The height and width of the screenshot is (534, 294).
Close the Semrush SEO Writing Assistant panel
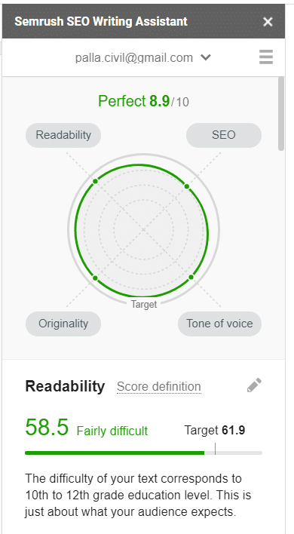pyautogui.click(x=268, y=22)
